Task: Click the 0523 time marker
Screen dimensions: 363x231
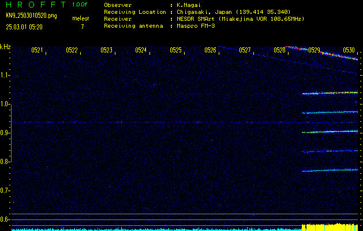Action: click(106, 50)
